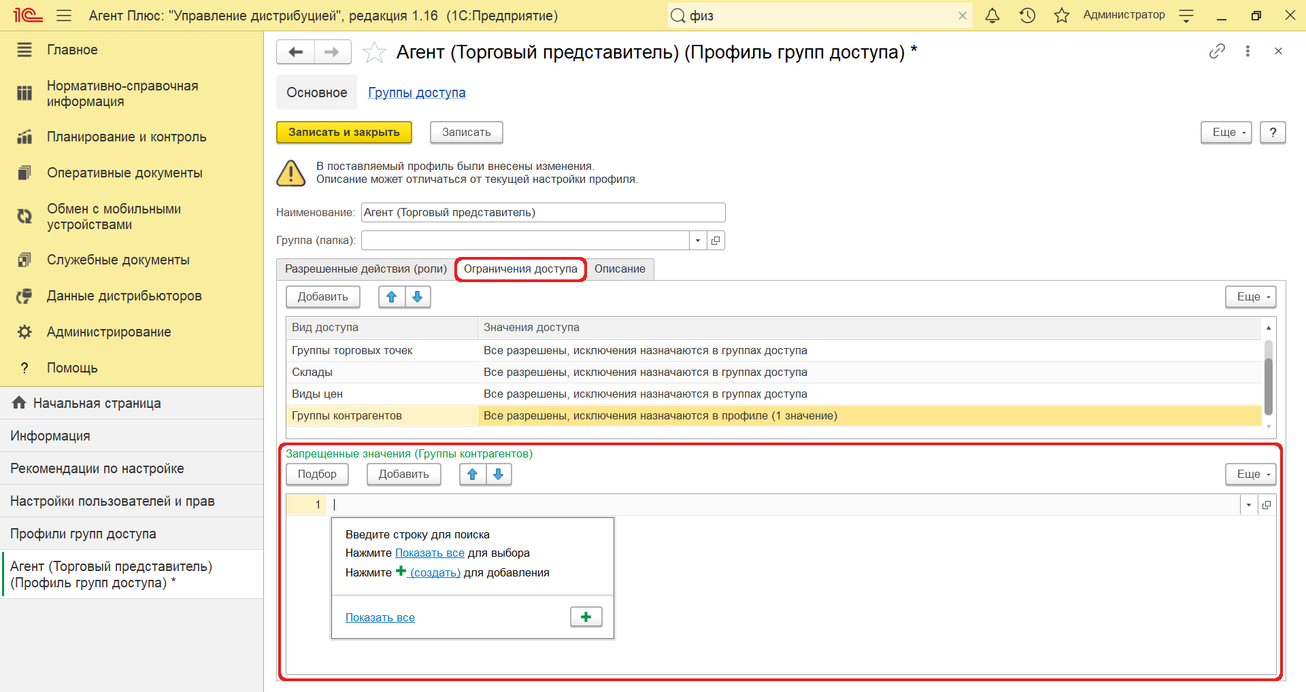The width and height of the screenshot is (1306, 692).
Task: Open the form's three-dot options menu
Action: point(1248,51)
